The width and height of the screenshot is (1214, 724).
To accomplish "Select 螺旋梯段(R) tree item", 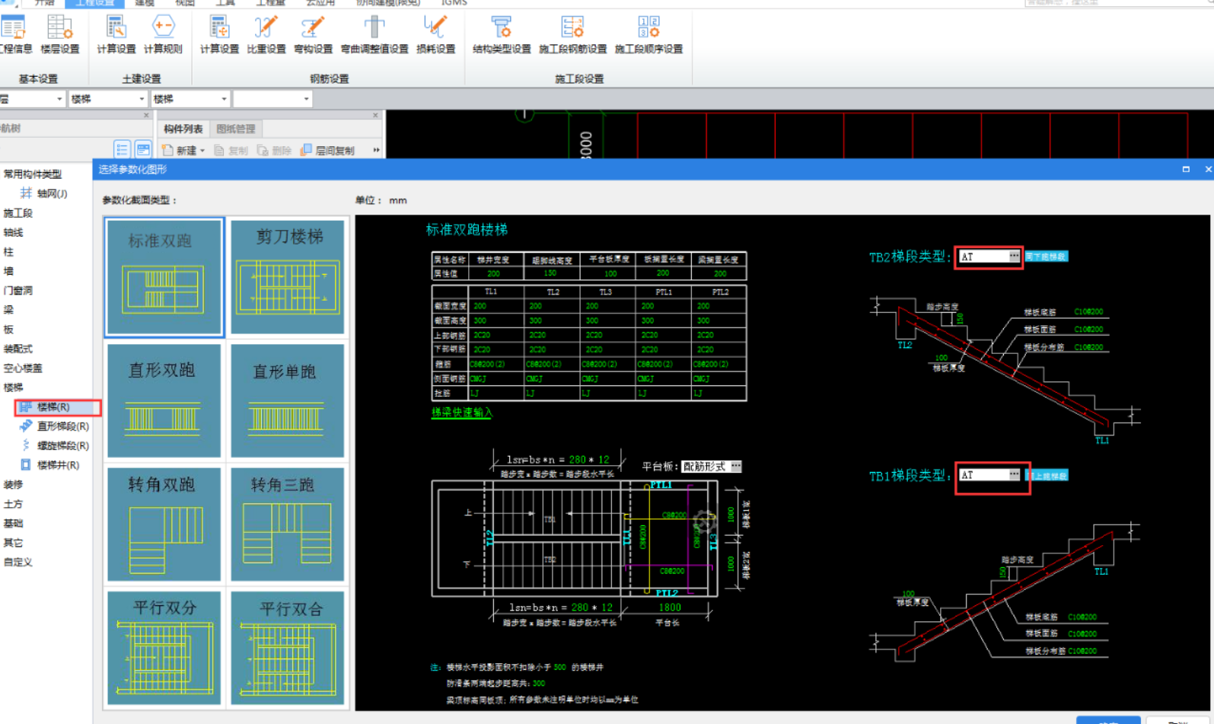I will pos(55,445).
